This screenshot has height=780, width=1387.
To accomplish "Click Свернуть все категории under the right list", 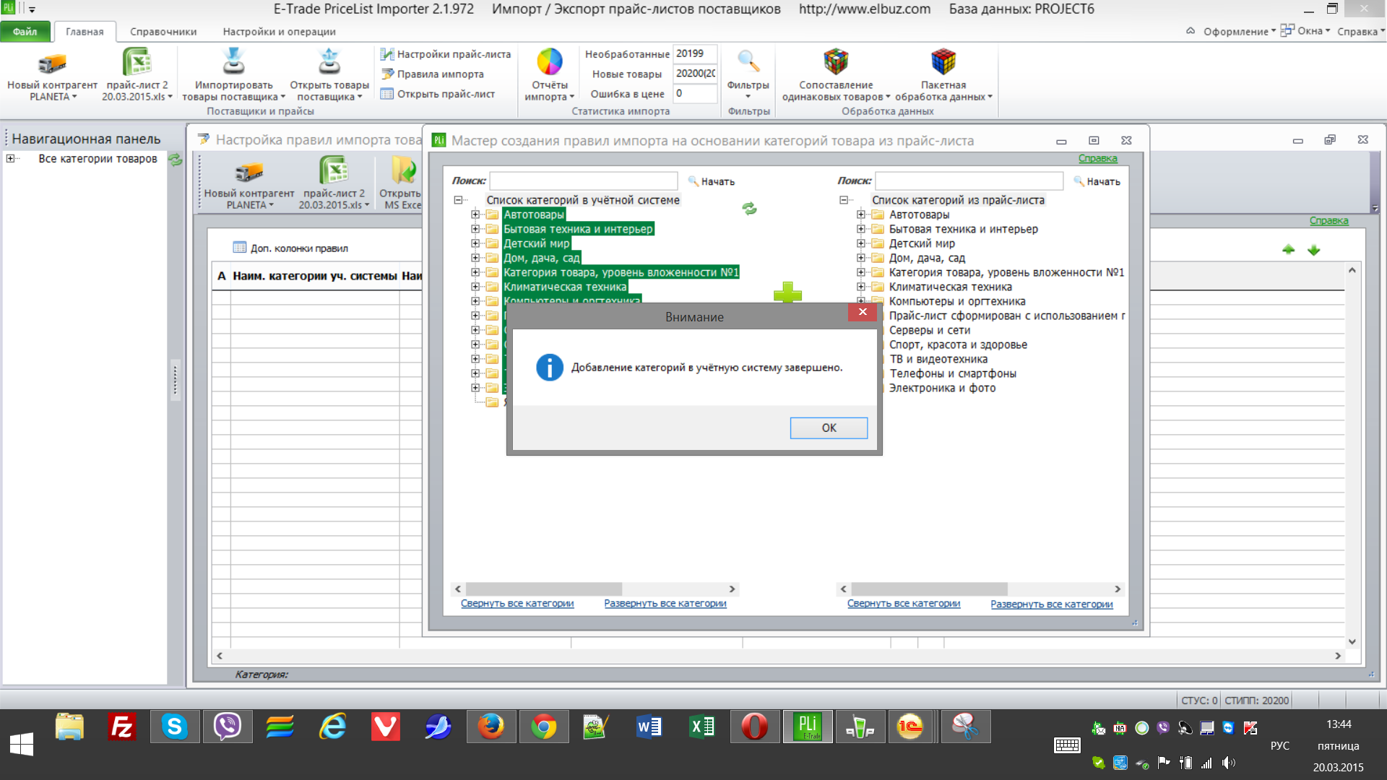I will tap(904, 604).
